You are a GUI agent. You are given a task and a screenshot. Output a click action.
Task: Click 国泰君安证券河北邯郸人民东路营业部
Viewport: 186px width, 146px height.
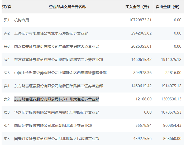pyautogui.click(x=57, y=139)
